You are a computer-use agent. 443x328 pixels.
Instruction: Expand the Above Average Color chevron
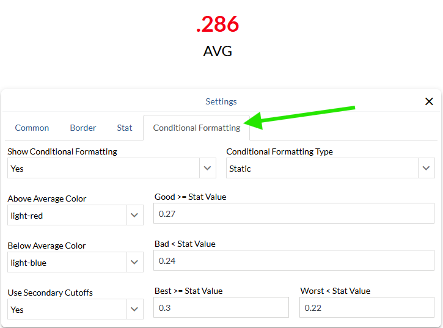(x=134, y=215)
